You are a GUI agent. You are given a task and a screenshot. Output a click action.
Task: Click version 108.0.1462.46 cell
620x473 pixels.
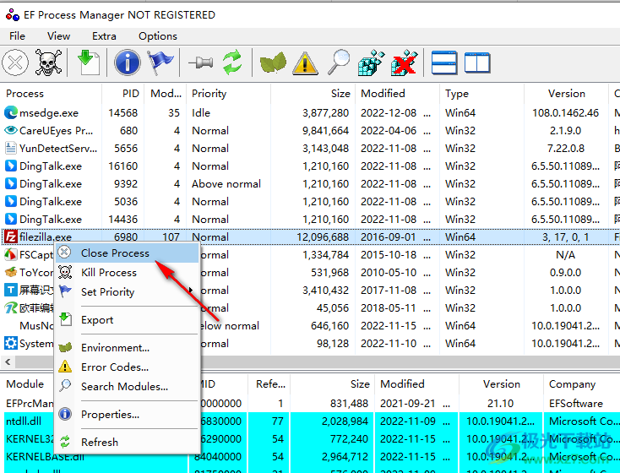point(565,112)
